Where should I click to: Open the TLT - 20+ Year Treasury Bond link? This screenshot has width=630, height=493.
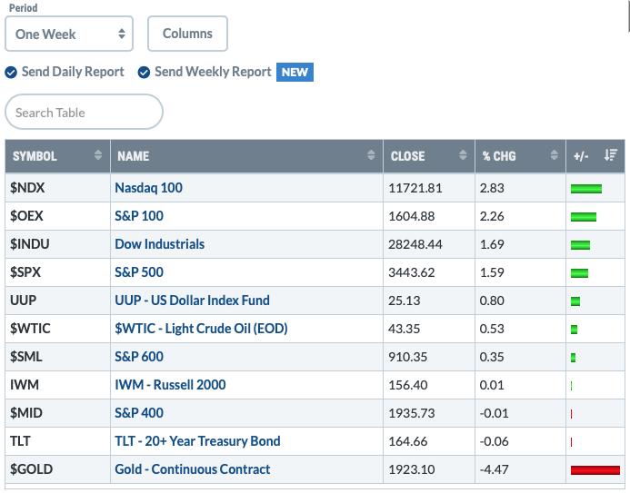click(x=197, y=441)
